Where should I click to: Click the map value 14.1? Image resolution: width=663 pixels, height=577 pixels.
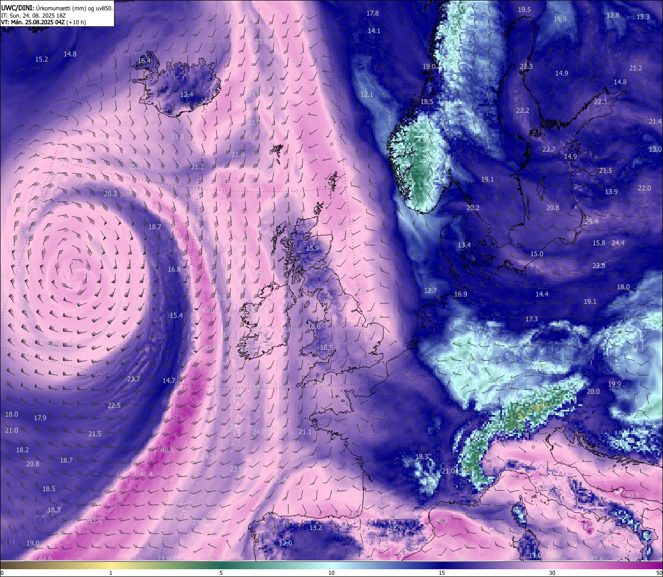click(374, 31)
